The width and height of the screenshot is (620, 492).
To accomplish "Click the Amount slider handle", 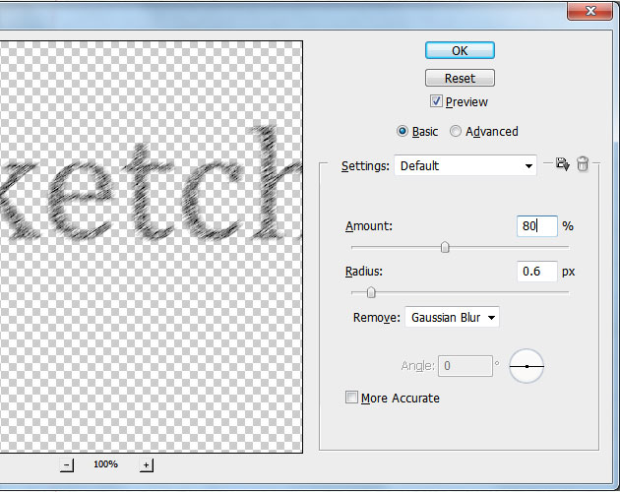I will [445, 248].
